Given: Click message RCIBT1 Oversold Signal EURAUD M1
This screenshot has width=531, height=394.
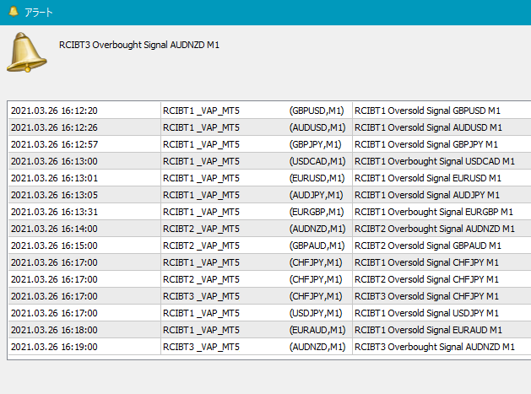Looking at the screenshot, I should (428, 331).
